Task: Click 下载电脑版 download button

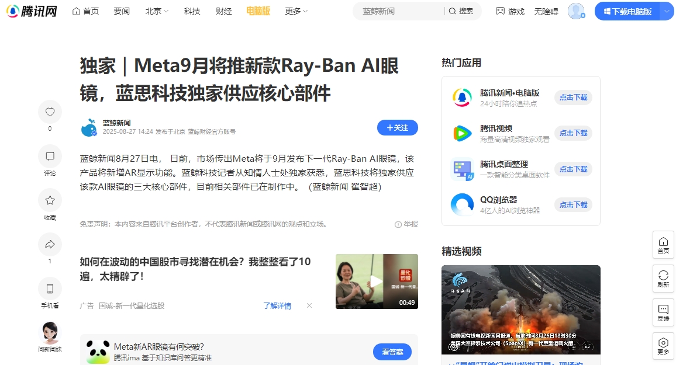Action: (627, 12)
